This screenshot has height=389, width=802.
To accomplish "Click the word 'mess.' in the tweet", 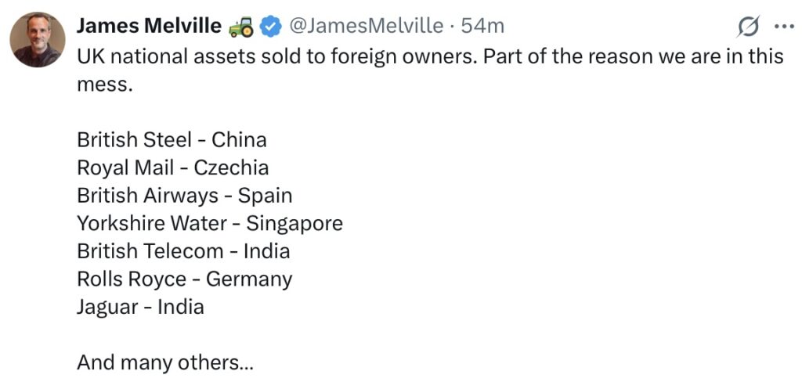I will 105,85.
